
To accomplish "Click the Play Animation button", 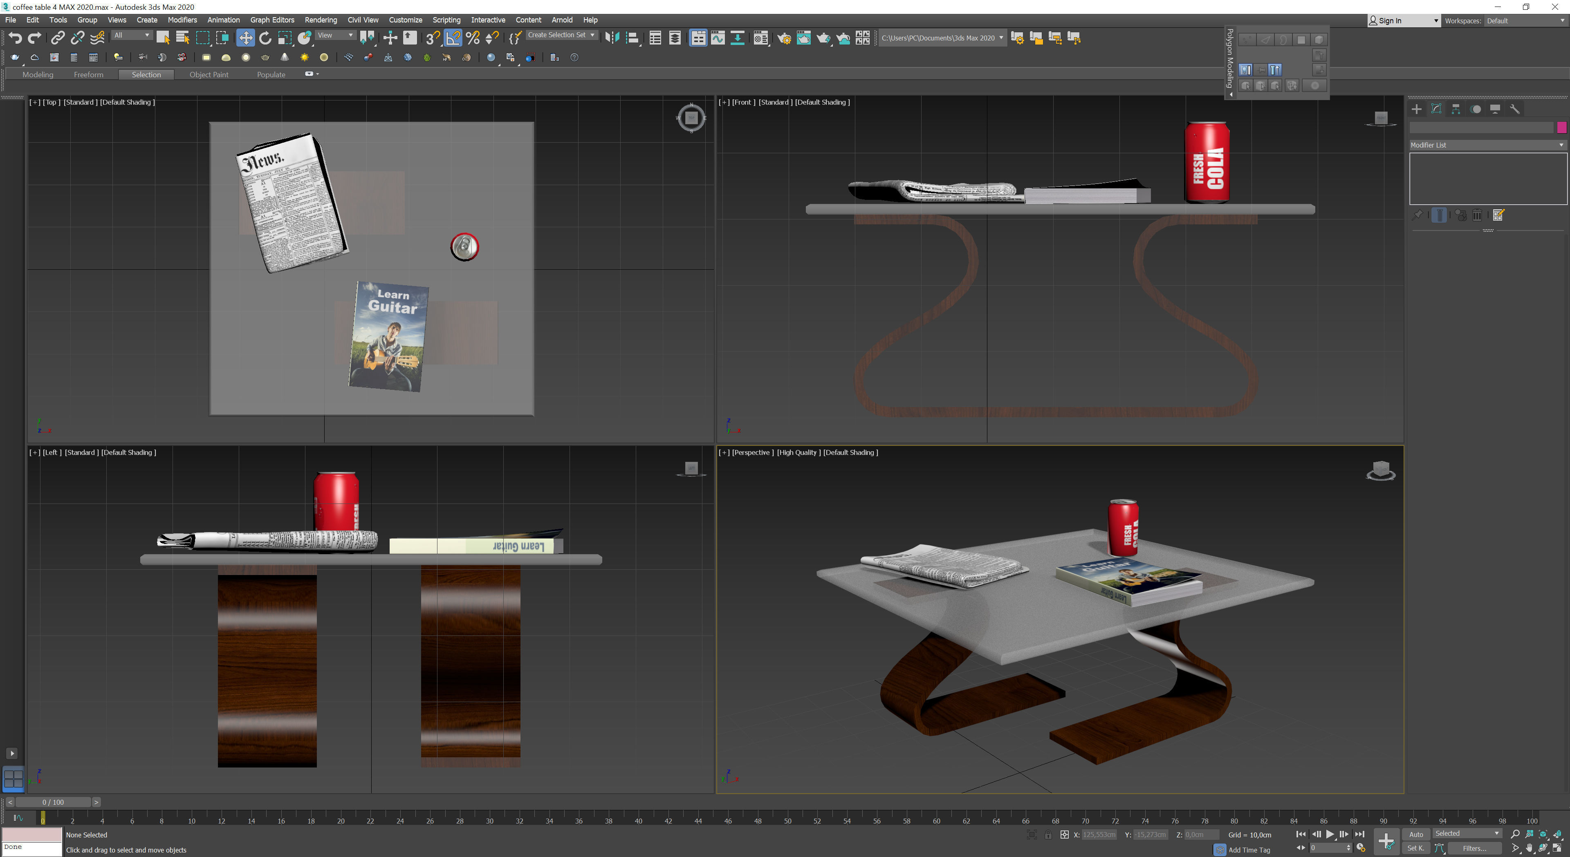I will [x=1330, y=834].
